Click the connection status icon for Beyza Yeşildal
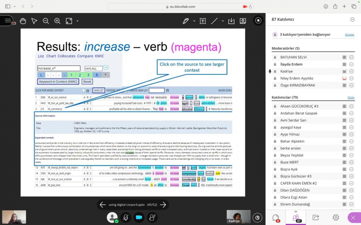Image resolution: width=361 pixels, height=225 pixels. tap(344, 155)
